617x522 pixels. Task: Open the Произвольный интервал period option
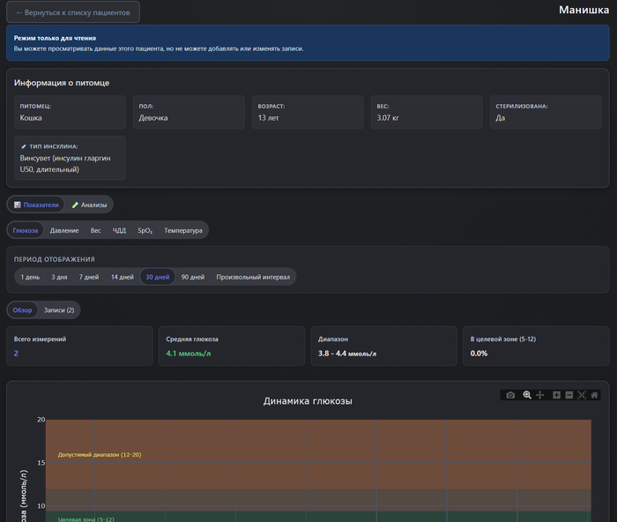click(253, 277)
